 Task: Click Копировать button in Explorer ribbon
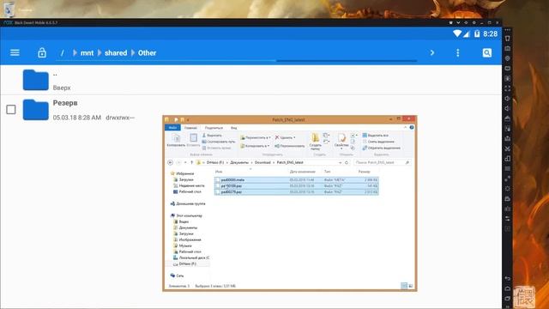coord(176,140)
